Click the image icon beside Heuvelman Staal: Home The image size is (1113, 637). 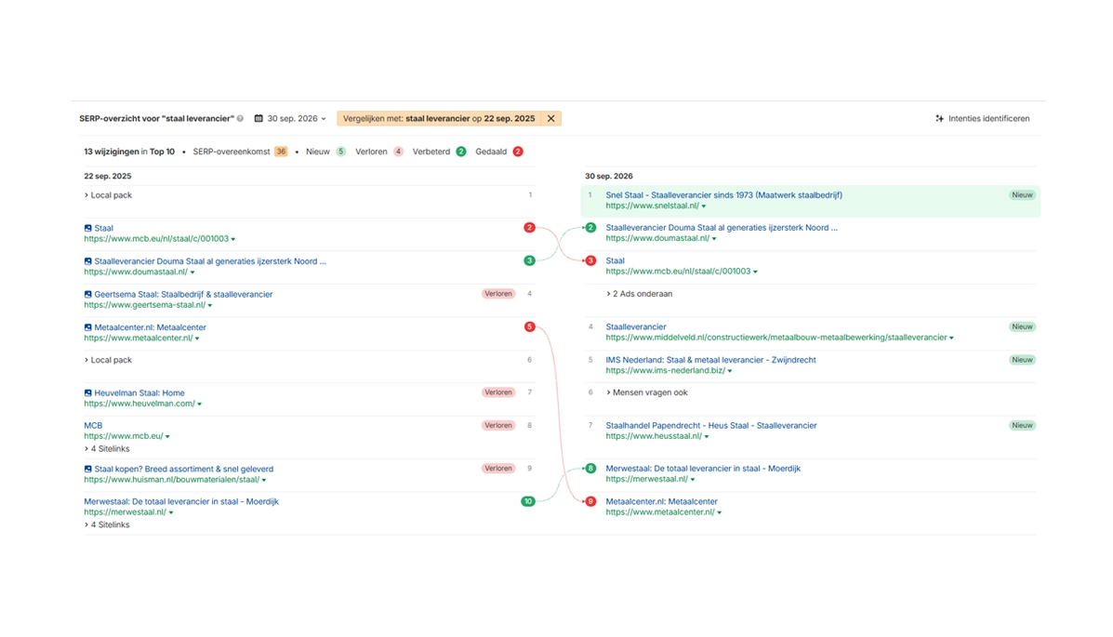(x=88, y=392)
